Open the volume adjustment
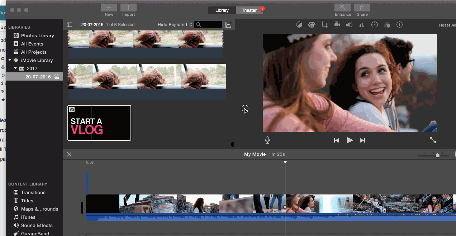 click(349, 25)
